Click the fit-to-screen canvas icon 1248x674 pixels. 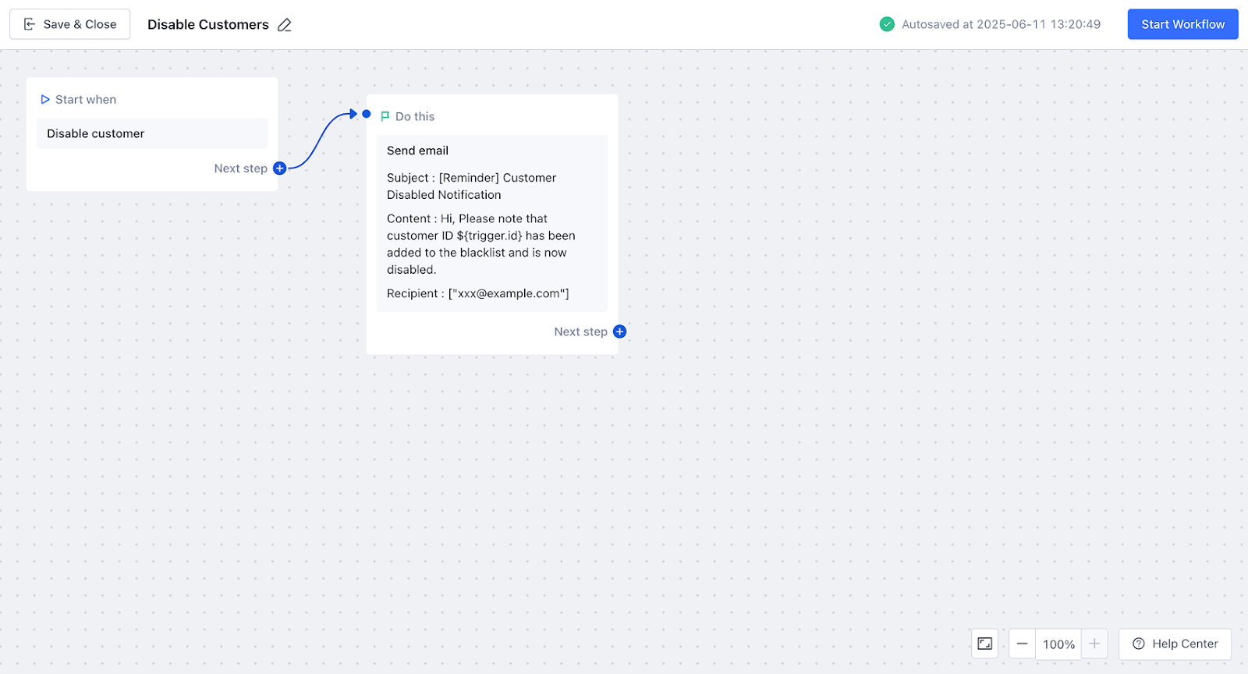click(985, 644)
